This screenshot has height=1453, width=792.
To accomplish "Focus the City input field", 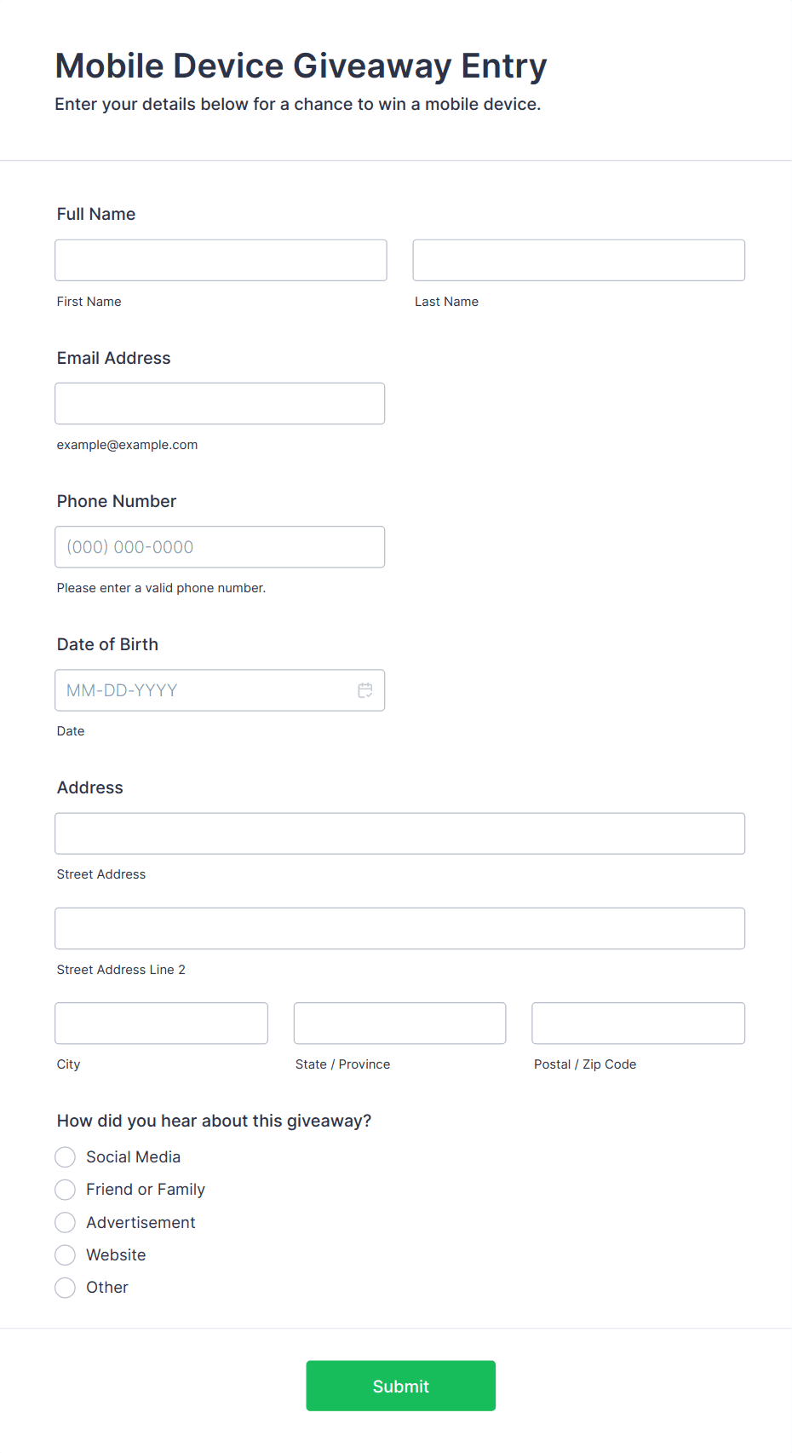I will coord(162,1023).
